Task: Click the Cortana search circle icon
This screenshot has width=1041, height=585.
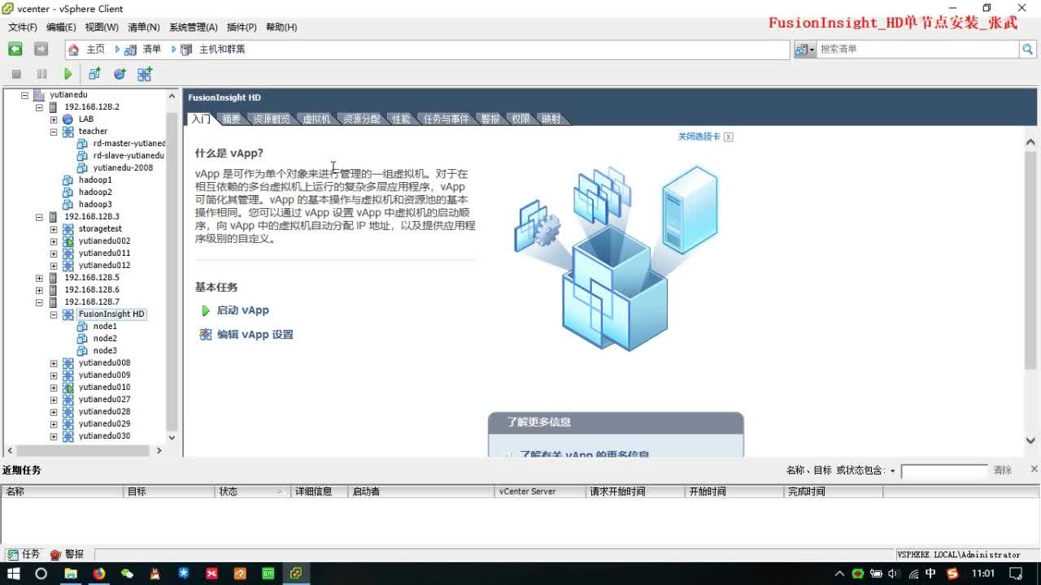Action: [41, 574]
